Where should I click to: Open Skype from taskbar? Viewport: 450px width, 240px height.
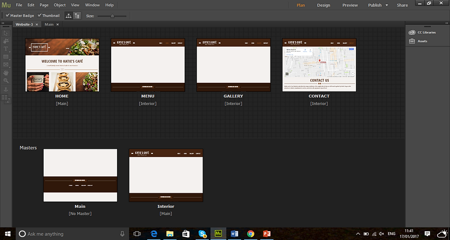point(202,234)
